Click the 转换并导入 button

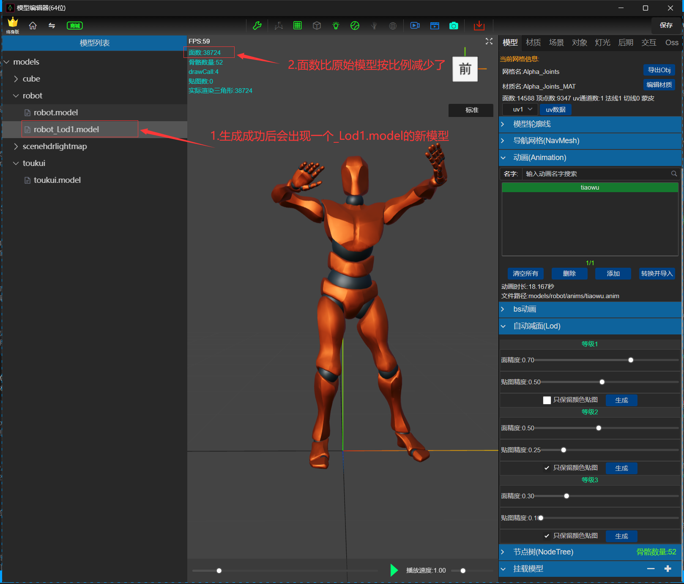tap(657, 274)
